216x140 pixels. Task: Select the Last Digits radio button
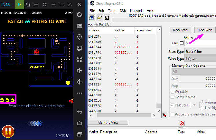click(x=202, y=108)
